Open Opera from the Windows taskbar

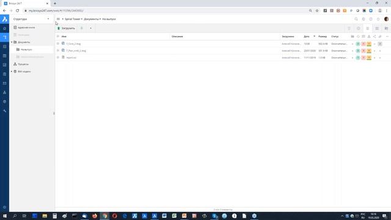114,216
